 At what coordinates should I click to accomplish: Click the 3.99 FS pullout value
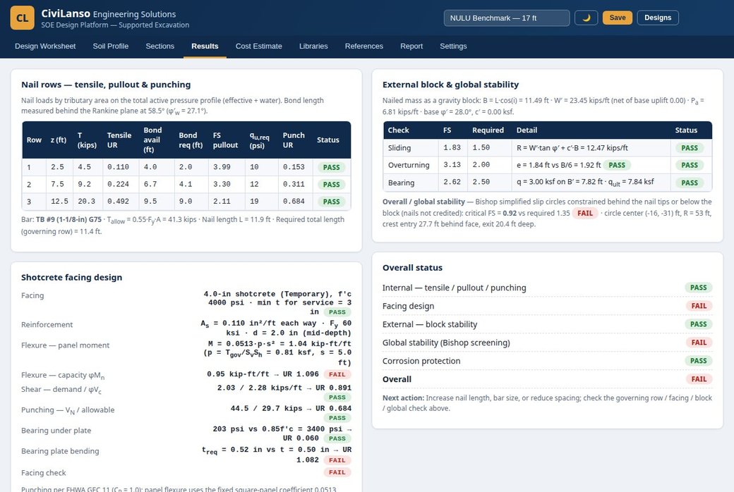tap(222, 167)
